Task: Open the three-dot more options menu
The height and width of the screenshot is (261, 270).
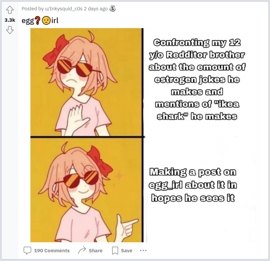Action: (x=143, y=250)
